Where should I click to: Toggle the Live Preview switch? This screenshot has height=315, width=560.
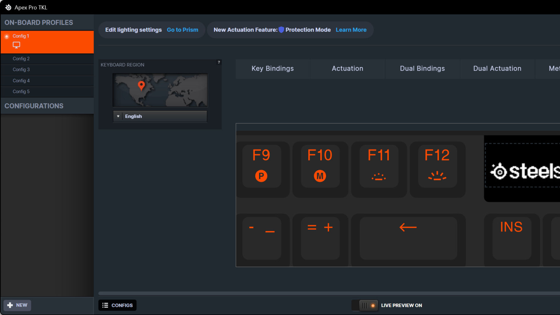click(365, 305)
